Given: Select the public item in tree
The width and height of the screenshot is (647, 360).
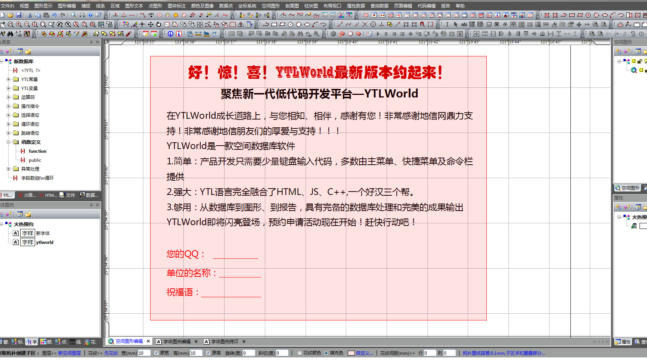Looking at the screenshot, I should [35, 160].
